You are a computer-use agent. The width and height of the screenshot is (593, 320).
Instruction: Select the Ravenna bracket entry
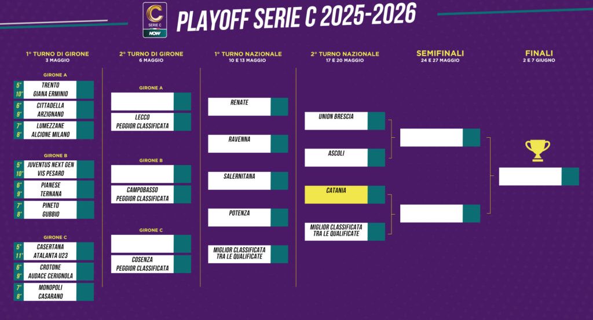coord(240,144)
